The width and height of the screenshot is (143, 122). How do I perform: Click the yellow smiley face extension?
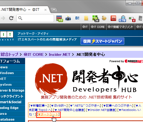click(x=104, y=18)
